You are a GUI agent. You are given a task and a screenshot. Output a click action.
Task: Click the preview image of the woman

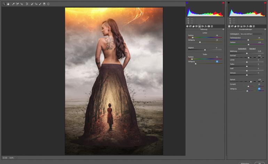click(114, 81)
